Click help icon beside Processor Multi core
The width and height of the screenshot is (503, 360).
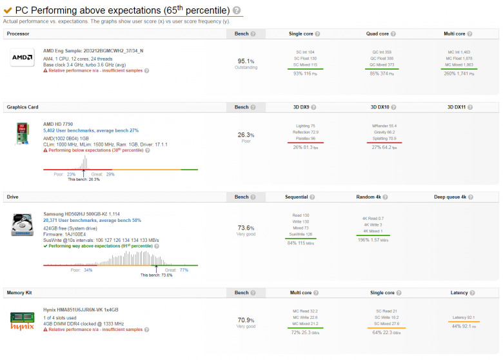click(x=469, y=34)
